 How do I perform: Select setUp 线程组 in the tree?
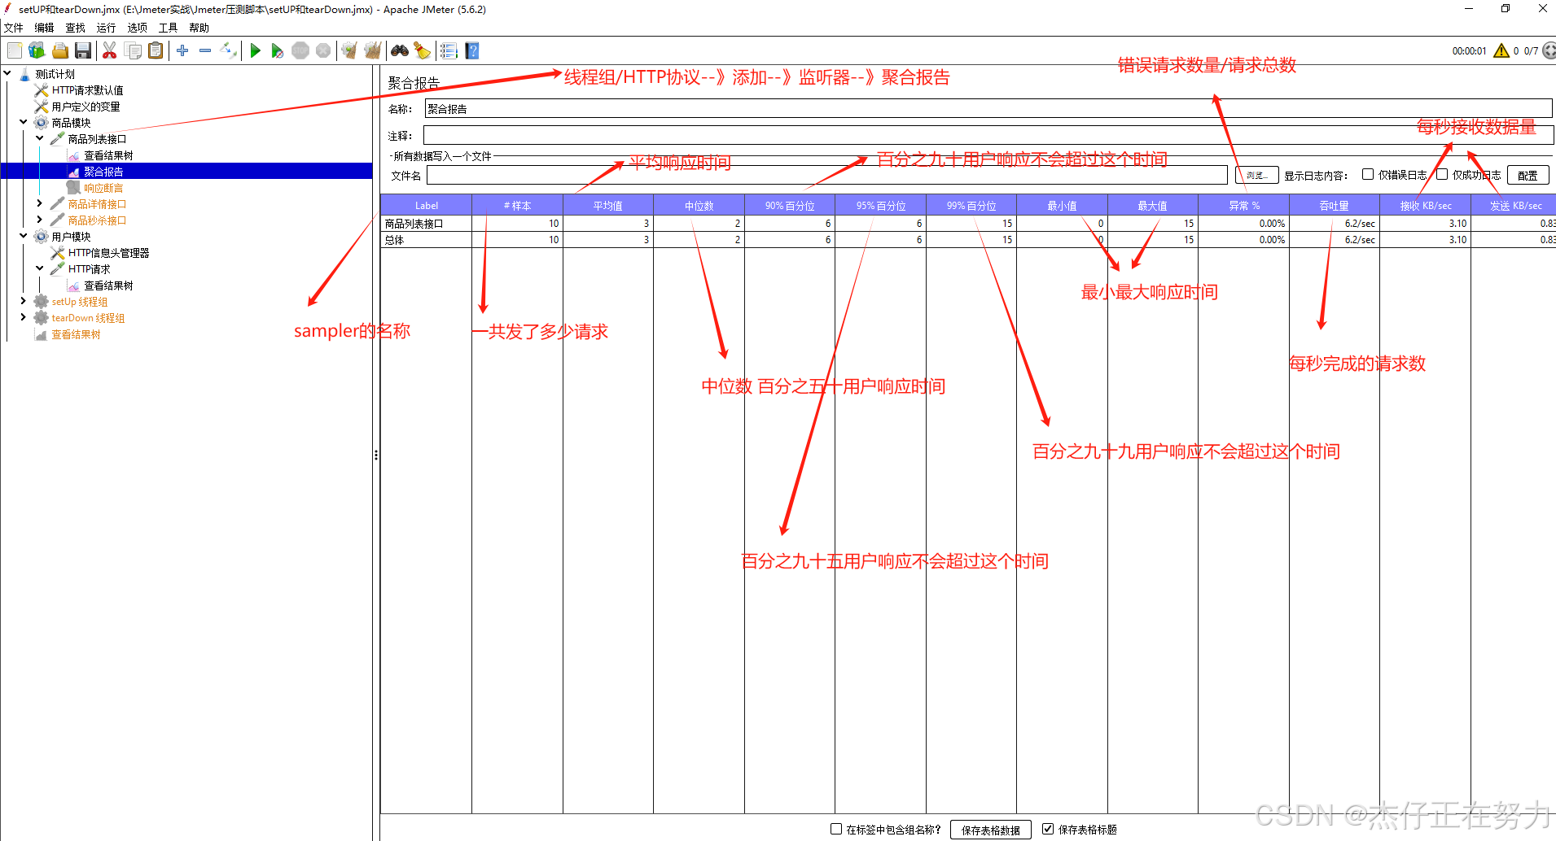[x=80, y=302]
